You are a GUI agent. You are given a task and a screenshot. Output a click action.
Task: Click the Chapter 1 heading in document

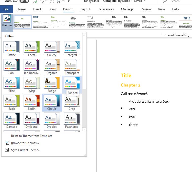[130, 85]
